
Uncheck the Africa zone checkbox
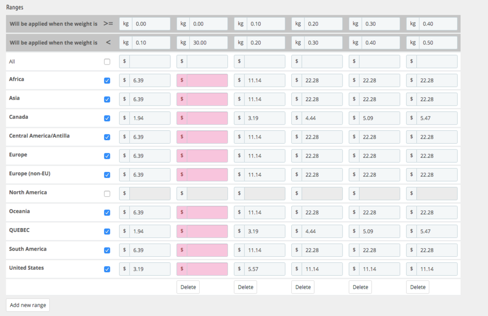tap(107, 81)
